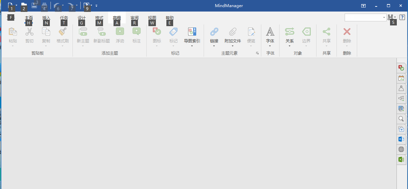408x189 pixels.
Task: Open the multi-window side panel tab
Action: pos(401,129)
